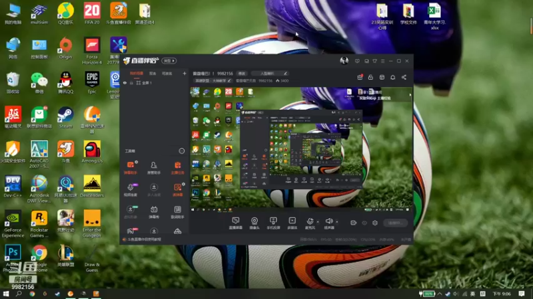Open the 主播任务 tool in the toolbox
The height and width of the screenshot is (299, 533).
click(x=177, y=168)
